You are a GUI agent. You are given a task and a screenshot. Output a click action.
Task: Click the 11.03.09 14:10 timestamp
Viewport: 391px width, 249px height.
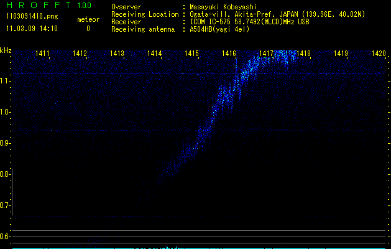click(31, 29)
